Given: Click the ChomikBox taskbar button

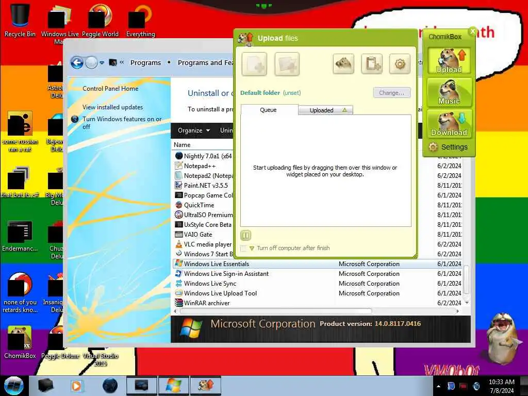Looking at the screenshot, I should pyautogui.click(x=206, y=386).
